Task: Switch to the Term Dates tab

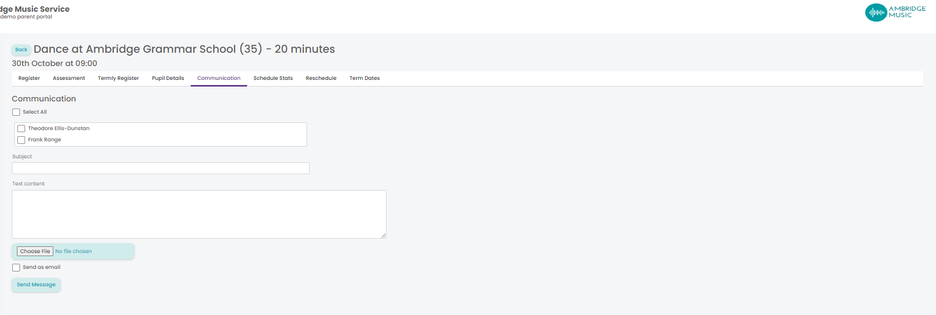Action: pos(364,78)
